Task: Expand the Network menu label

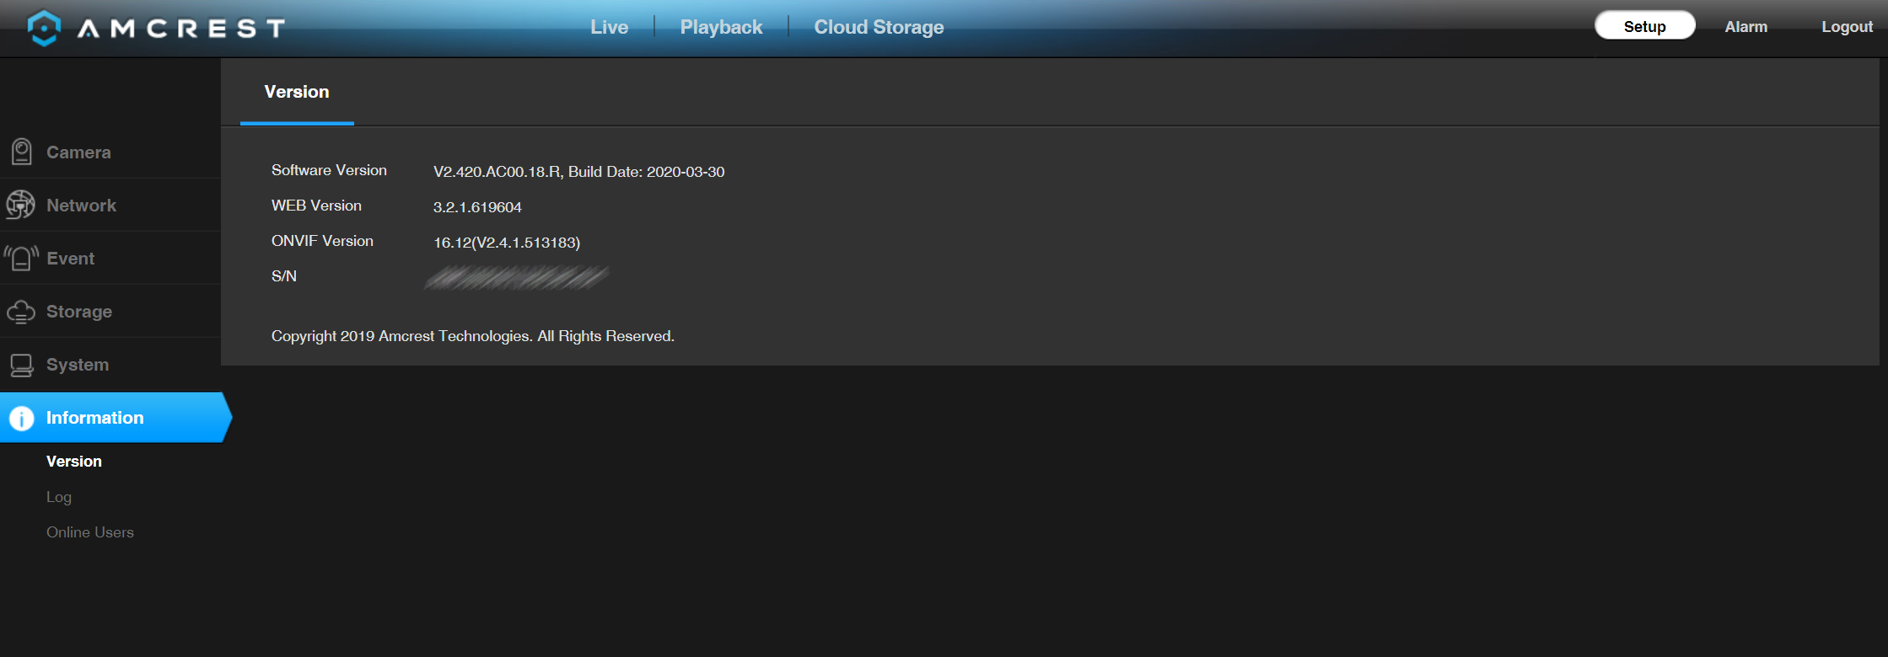Action: 81,206
